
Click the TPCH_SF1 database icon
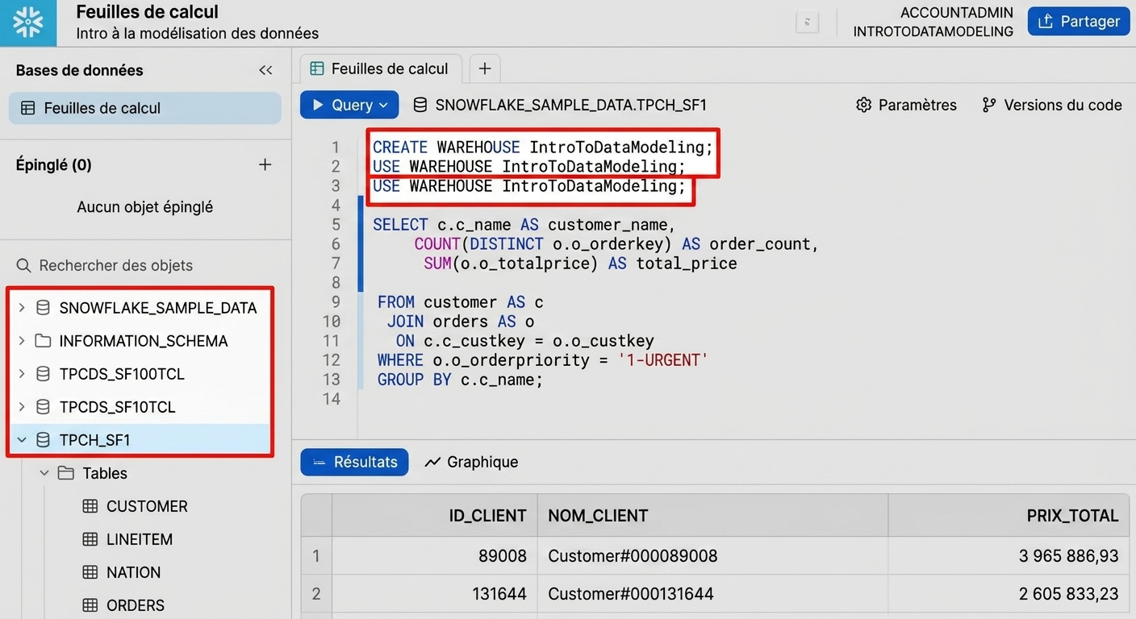43,440
